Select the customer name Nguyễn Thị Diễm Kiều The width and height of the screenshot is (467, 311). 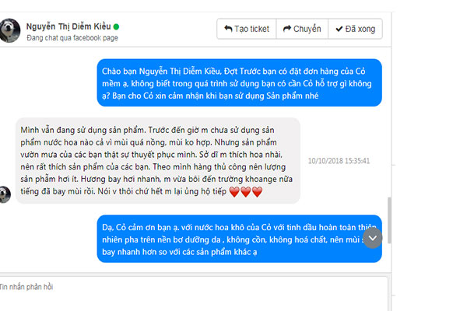pyautogui.click(x=68, y=26)
